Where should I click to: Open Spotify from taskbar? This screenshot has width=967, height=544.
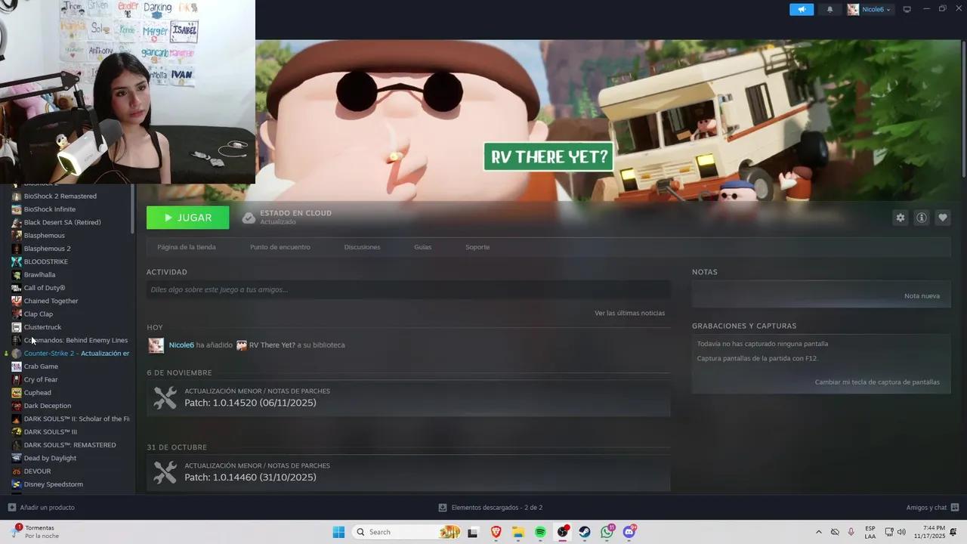[x=541, y=532]
